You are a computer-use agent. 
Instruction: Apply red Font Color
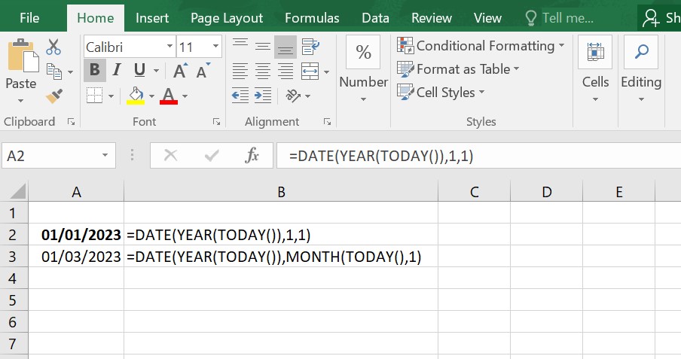pos(169,96)
